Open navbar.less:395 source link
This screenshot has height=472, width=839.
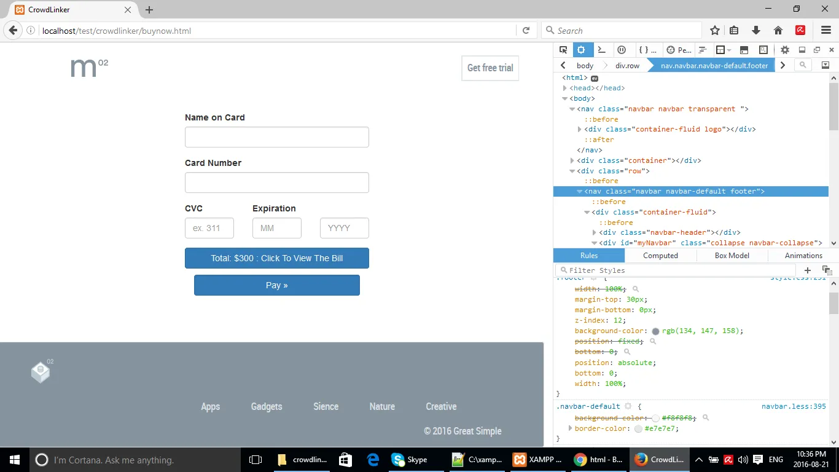[794, 406]
